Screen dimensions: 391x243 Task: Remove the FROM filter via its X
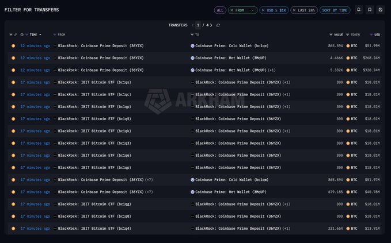point(231,10)
